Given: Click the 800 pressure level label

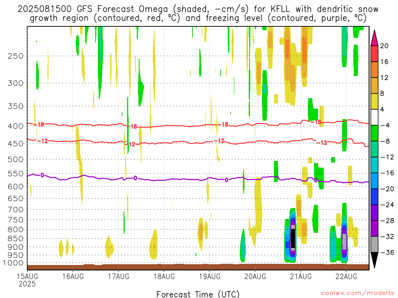Looking at the screenshot, I should (x=16, y=230).
